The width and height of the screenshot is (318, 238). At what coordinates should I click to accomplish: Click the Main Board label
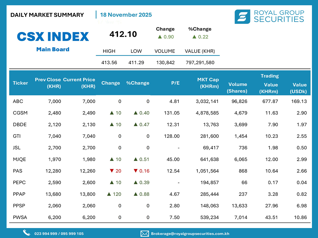tap(53, 49)
